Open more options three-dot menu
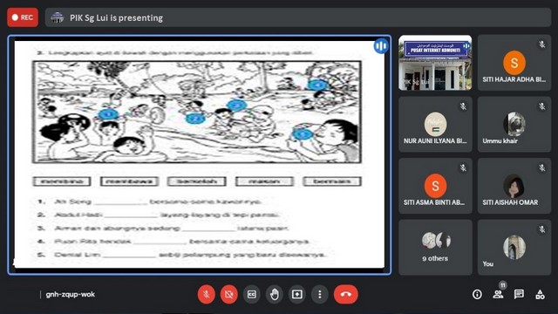Image resolution: width=558 pixels, height=314 pixels. click(320, 295)
